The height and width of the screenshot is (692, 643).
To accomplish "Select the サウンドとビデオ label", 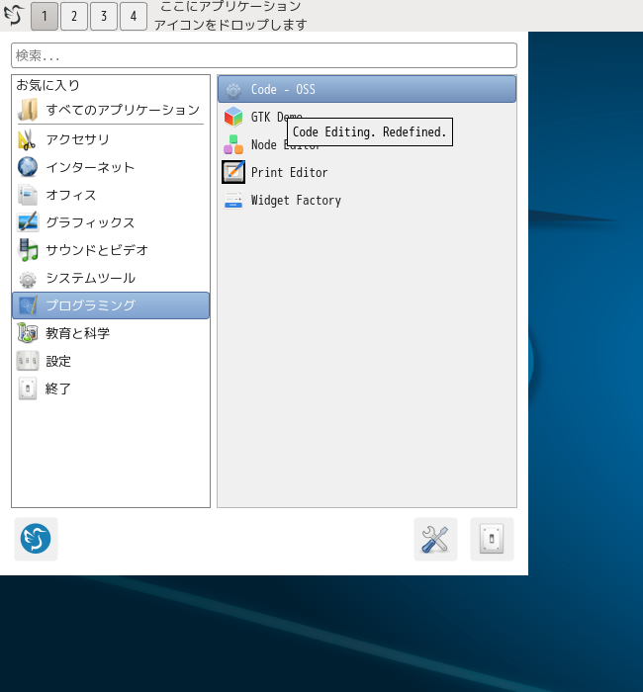I will click(97, 250).
